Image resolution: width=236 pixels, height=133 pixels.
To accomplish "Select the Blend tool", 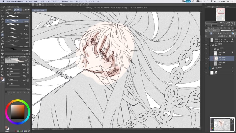I will pyautogui.click(x=2, y=50).
